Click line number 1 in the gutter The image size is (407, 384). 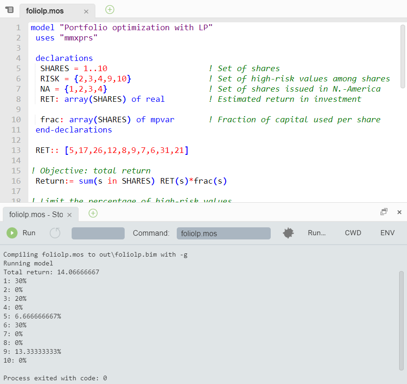pos(18,27)
